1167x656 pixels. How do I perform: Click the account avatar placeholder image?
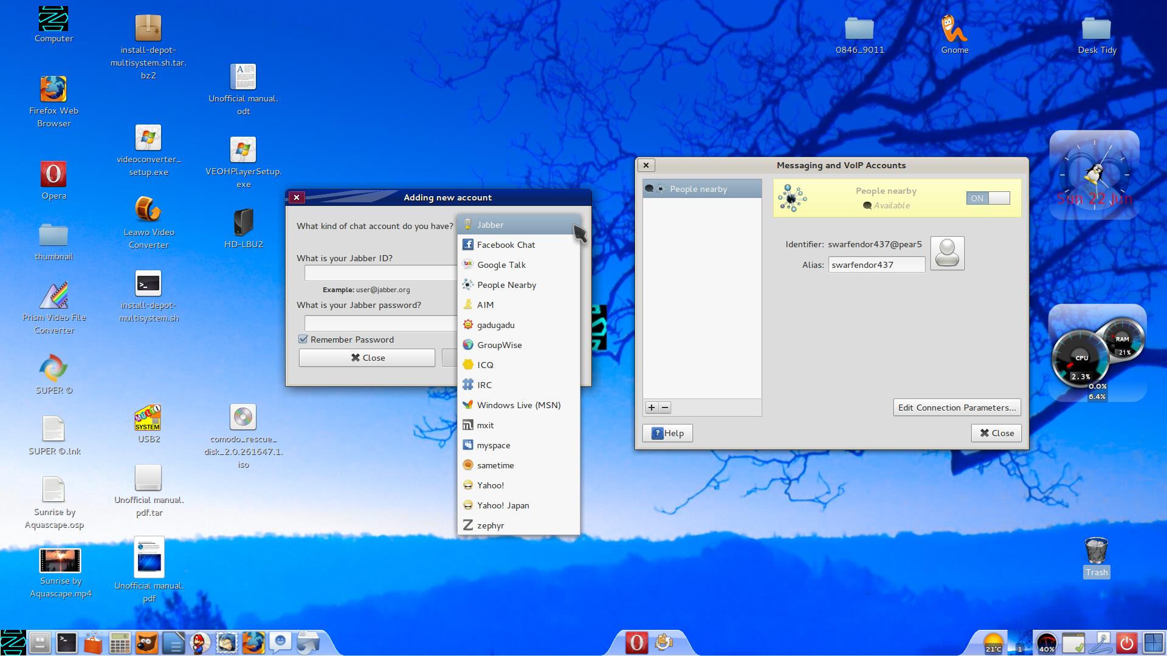pyautogui.click(x=947, y=253)
